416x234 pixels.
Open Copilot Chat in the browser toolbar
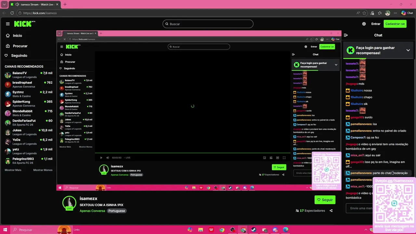coord(407,13)
